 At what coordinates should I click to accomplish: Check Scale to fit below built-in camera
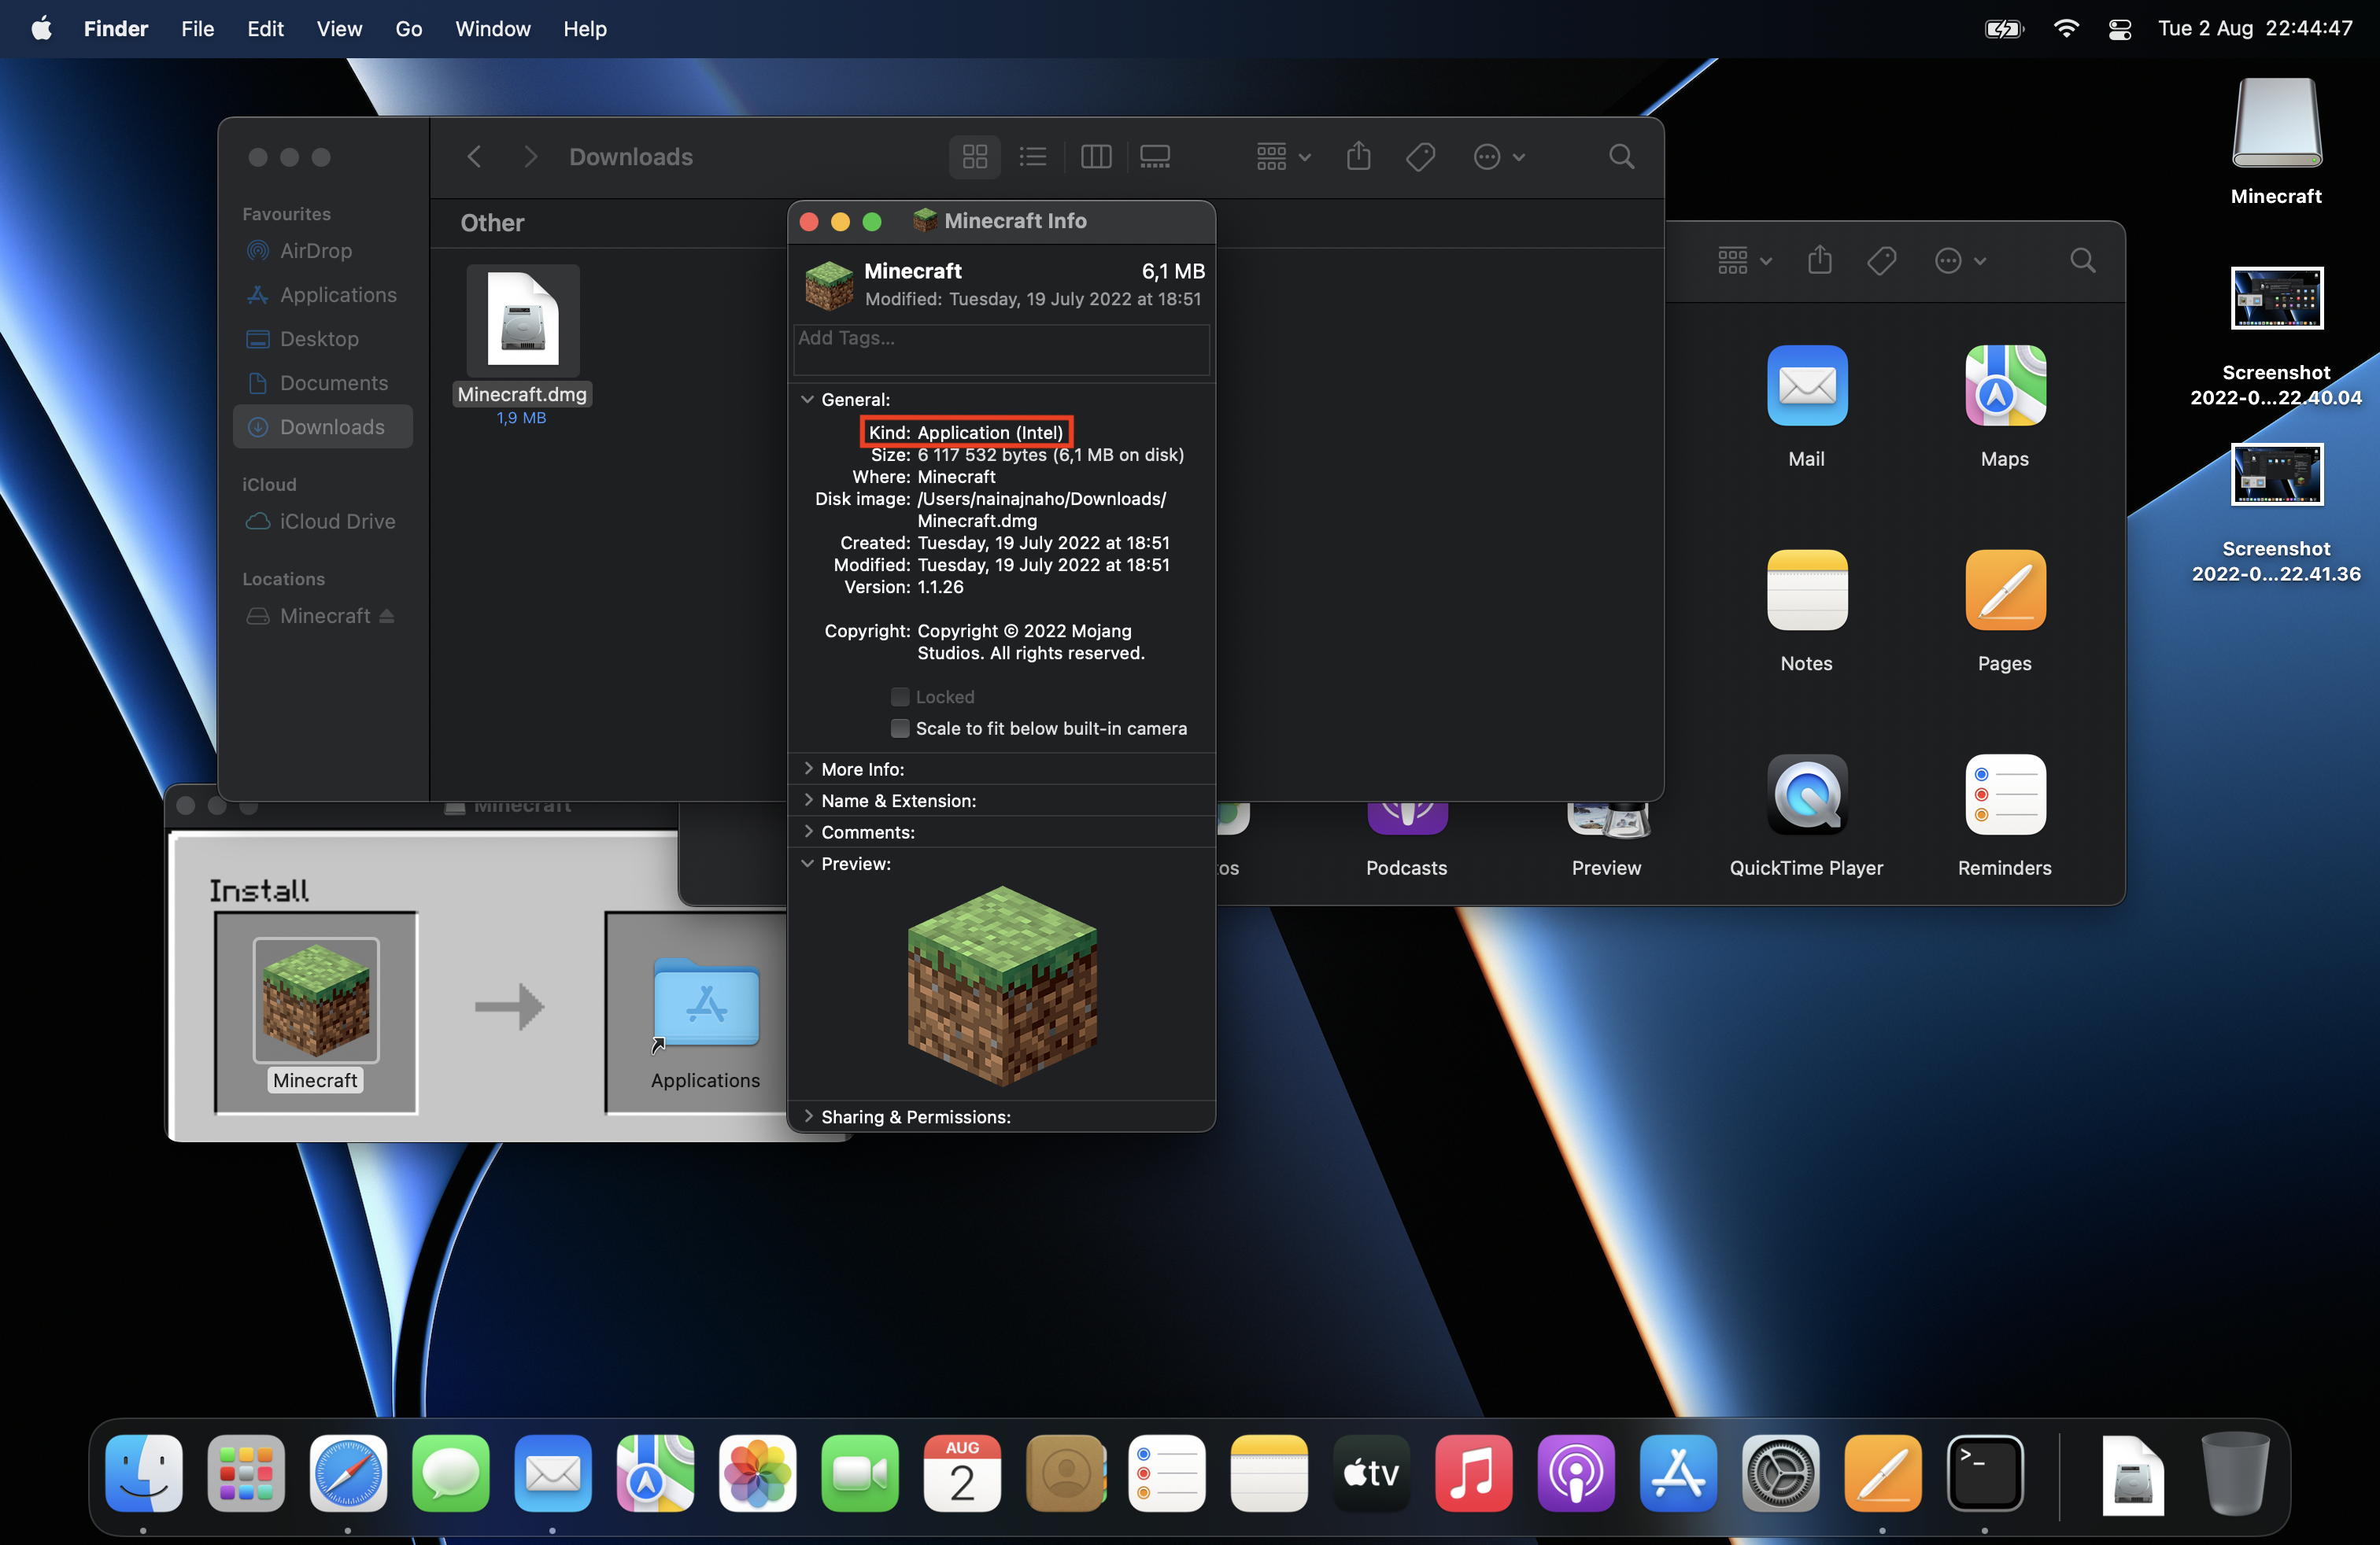[x=900, y=728]
